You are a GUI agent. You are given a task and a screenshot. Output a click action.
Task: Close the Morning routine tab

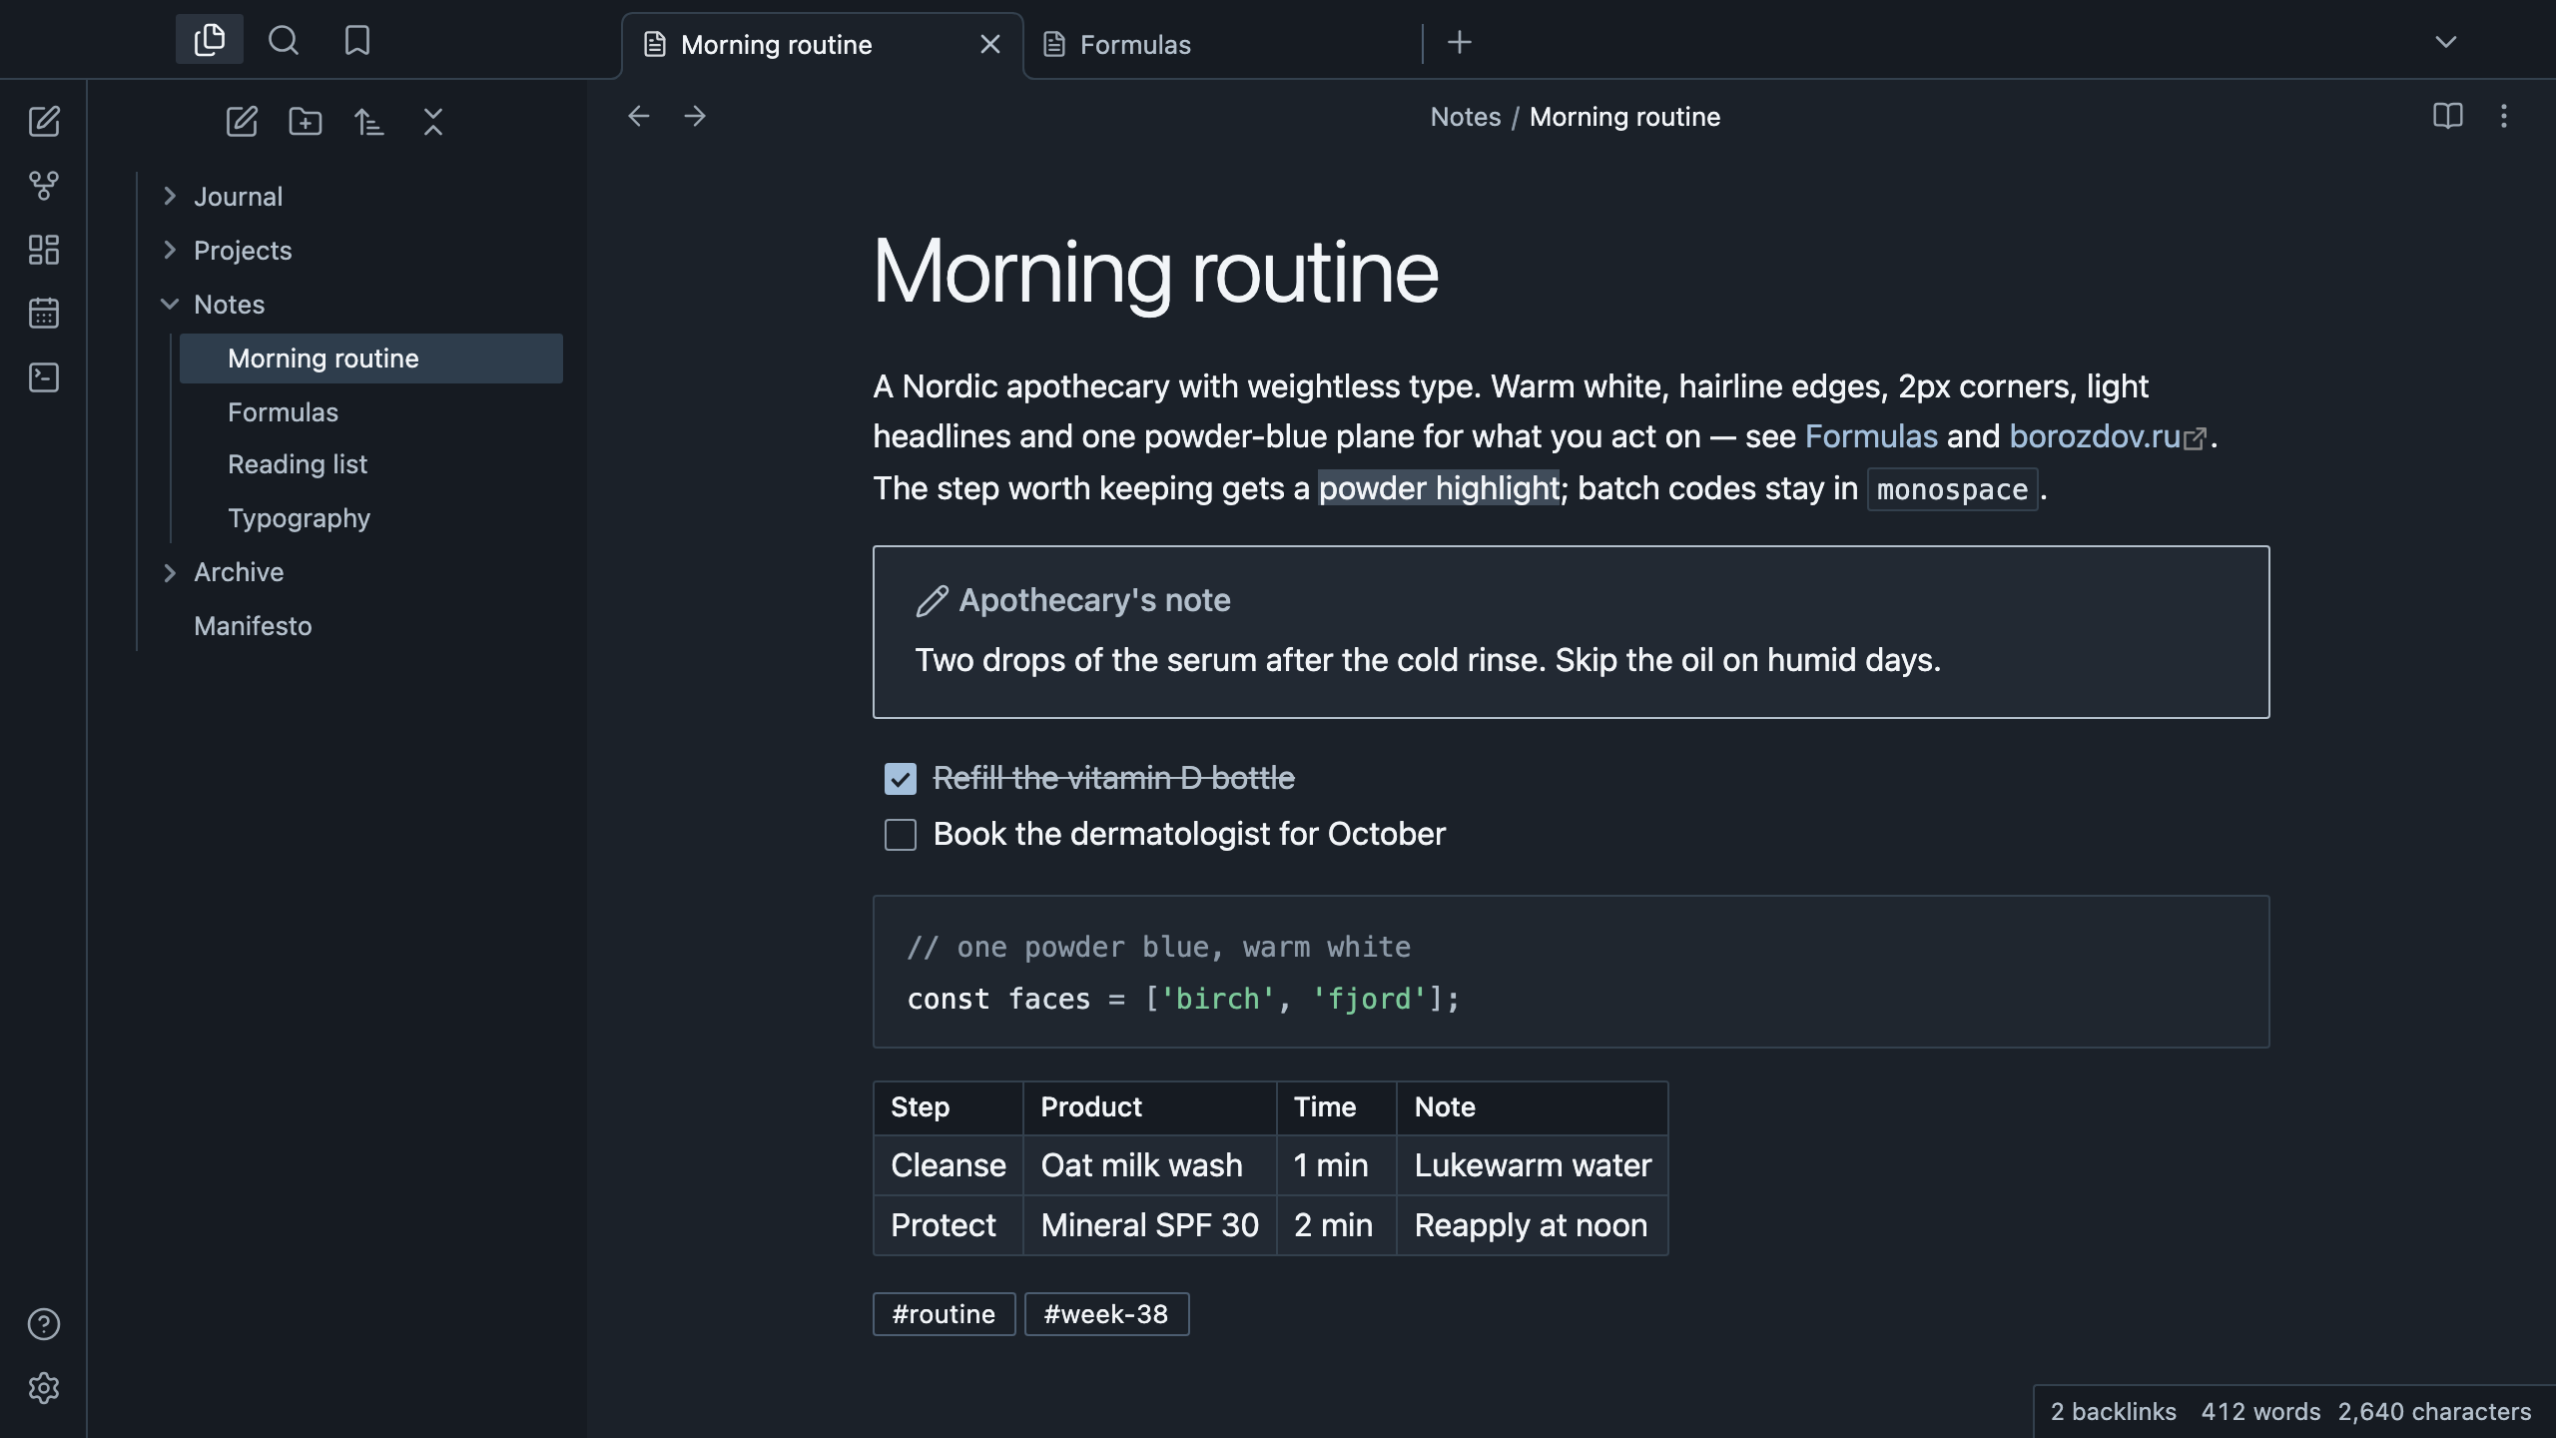click(x=990, y=45)
